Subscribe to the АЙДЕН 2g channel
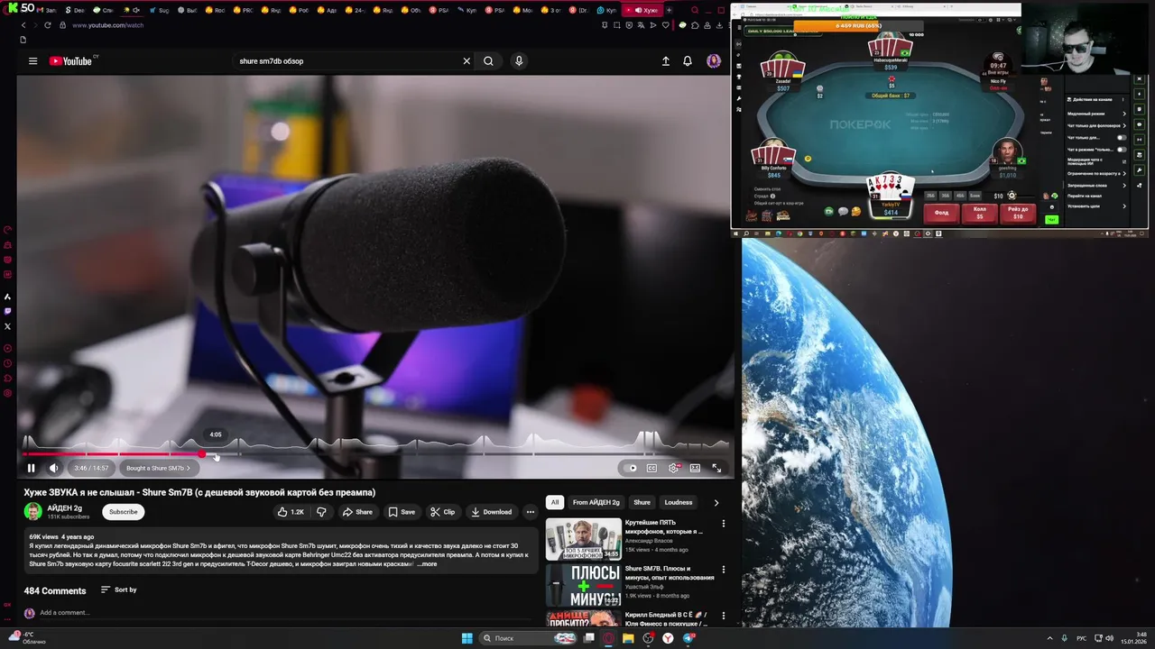The height and width of the screenshot is (649, 1155). point(124,512)
